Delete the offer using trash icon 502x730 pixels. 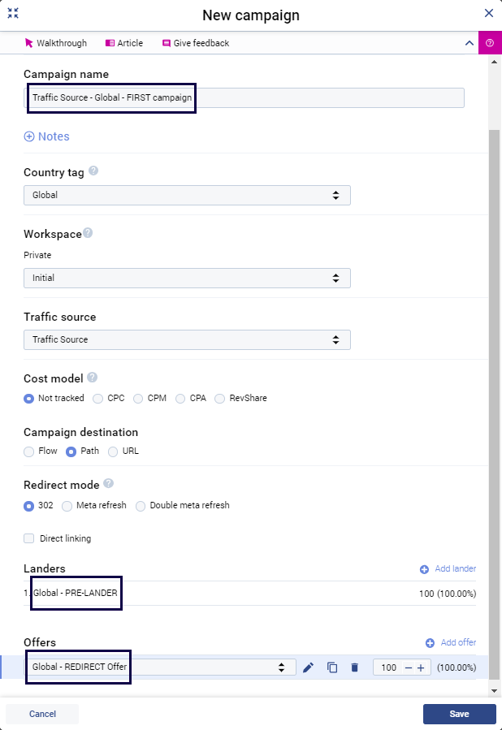click(354, 667)
